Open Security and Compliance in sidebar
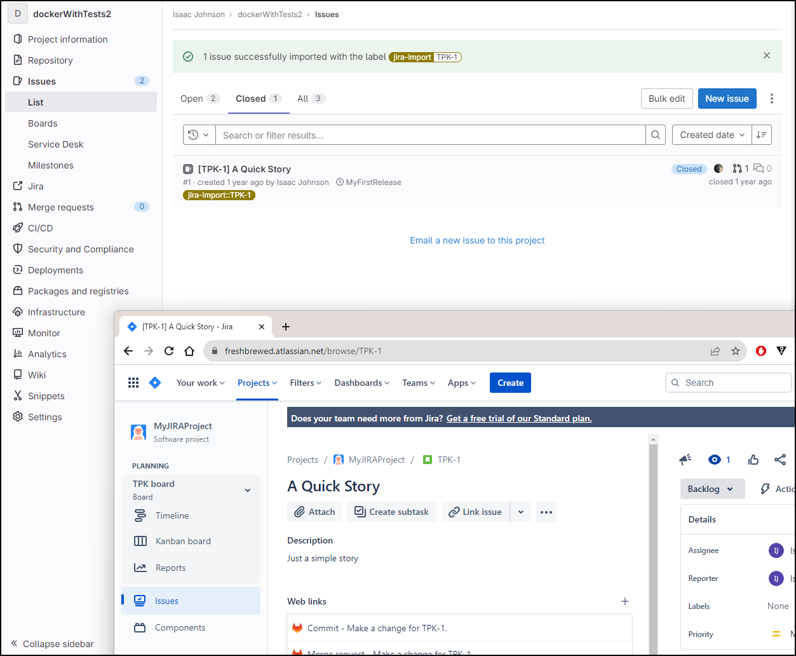The image size is (796, 656). (x=81, y=249)
